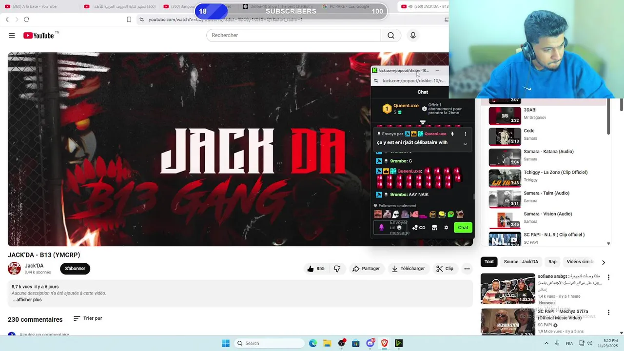Open the YouTube hamburger guide menu
624x351 pixels.
pyautogui.click(x=12, y=36)
